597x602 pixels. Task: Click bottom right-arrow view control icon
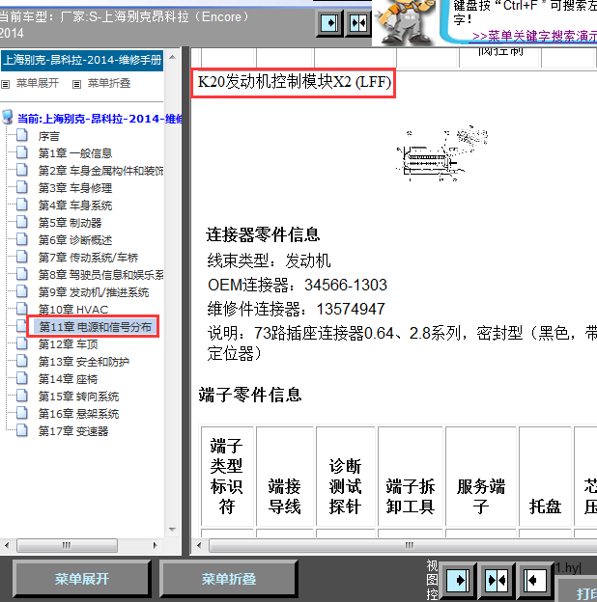pos(458,580)
